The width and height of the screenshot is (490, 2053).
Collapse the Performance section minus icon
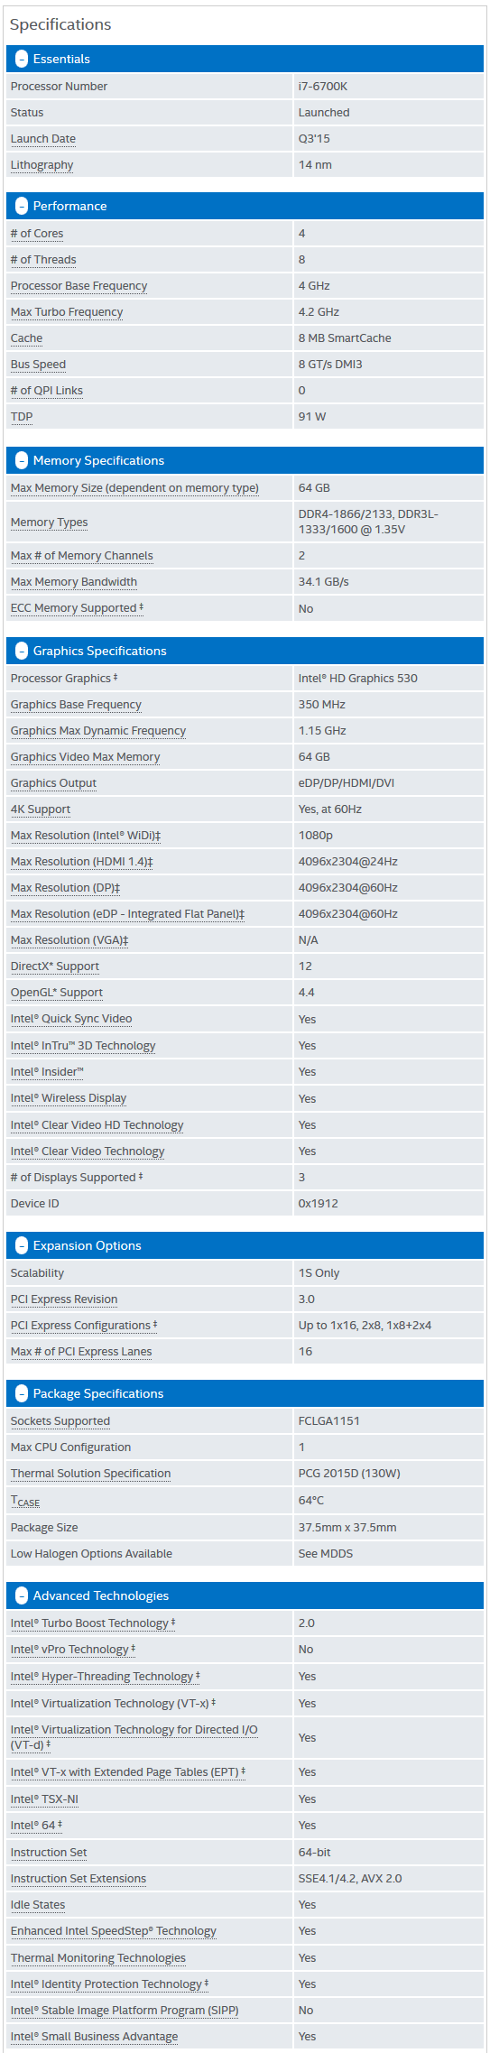[22, 207]
